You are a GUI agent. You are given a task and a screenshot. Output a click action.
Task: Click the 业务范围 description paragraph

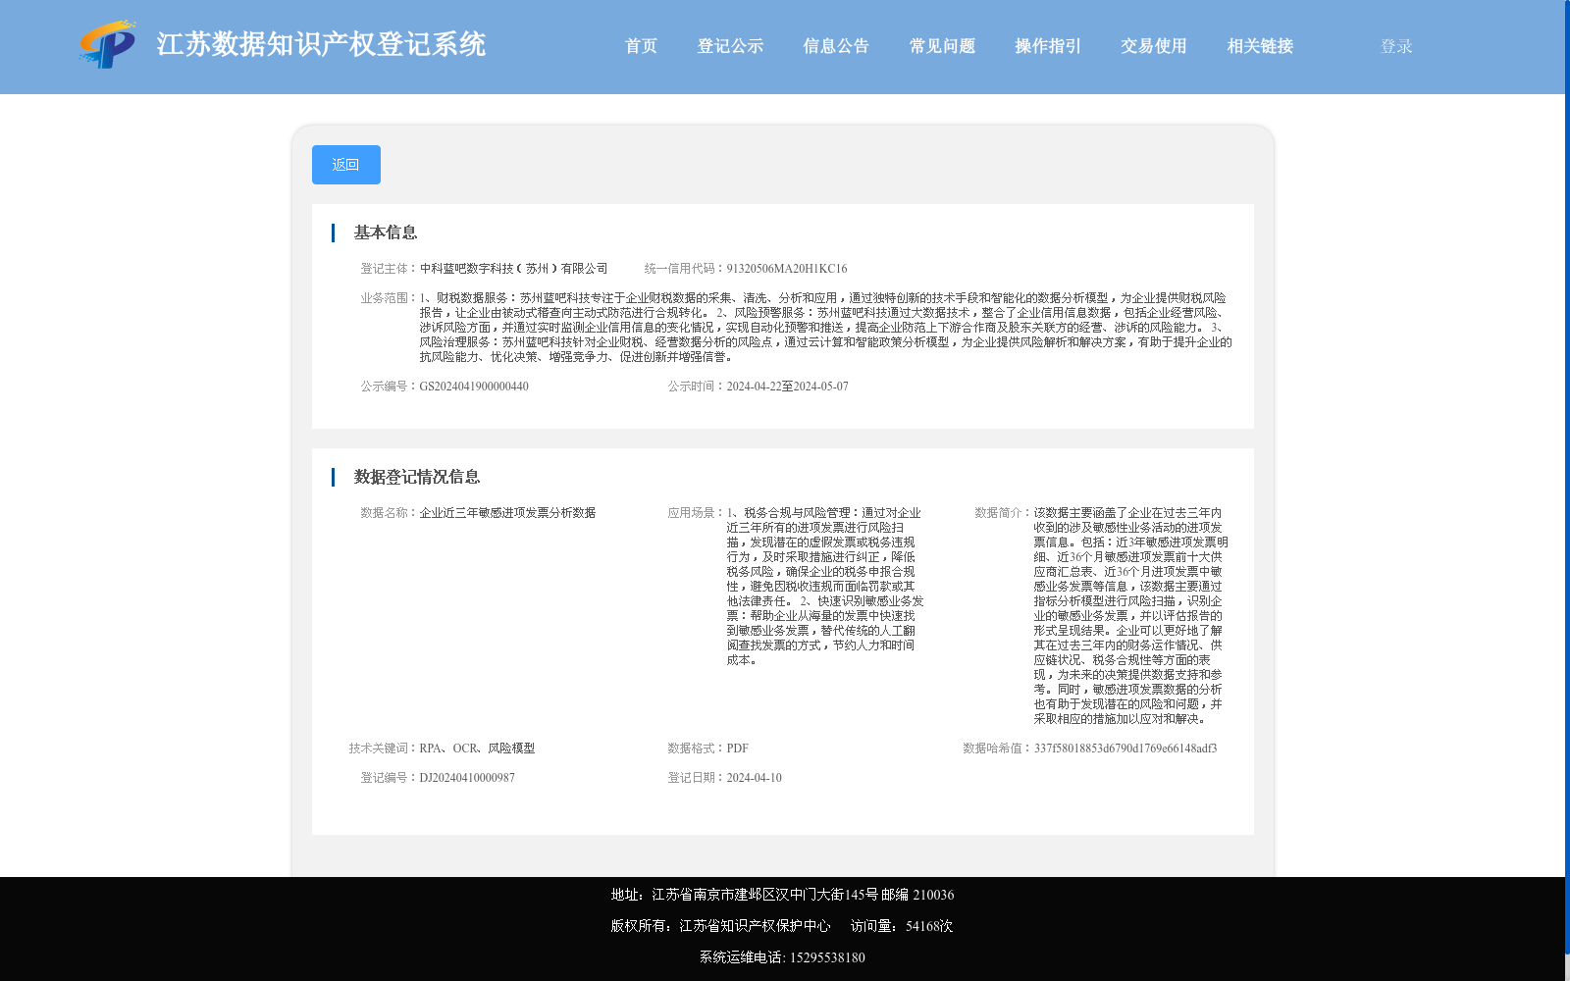pos(825,328)
